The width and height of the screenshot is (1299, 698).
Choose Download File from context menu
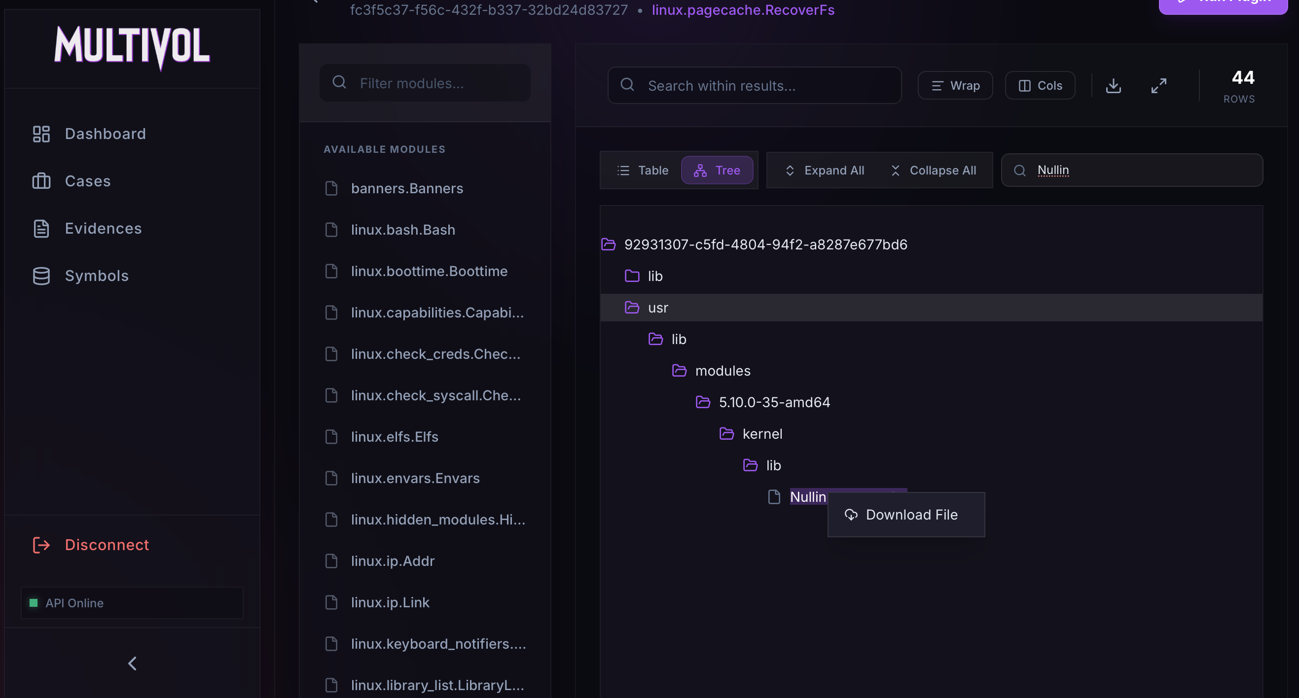(905, 515)
